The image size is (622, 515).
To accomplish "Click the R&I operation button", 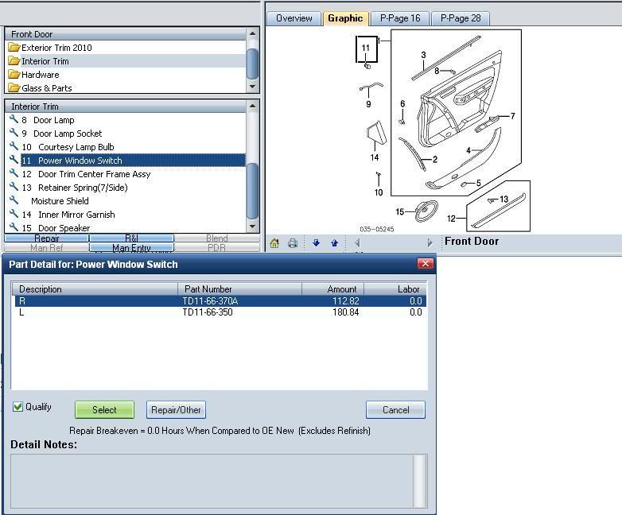I will coord(131,238).
